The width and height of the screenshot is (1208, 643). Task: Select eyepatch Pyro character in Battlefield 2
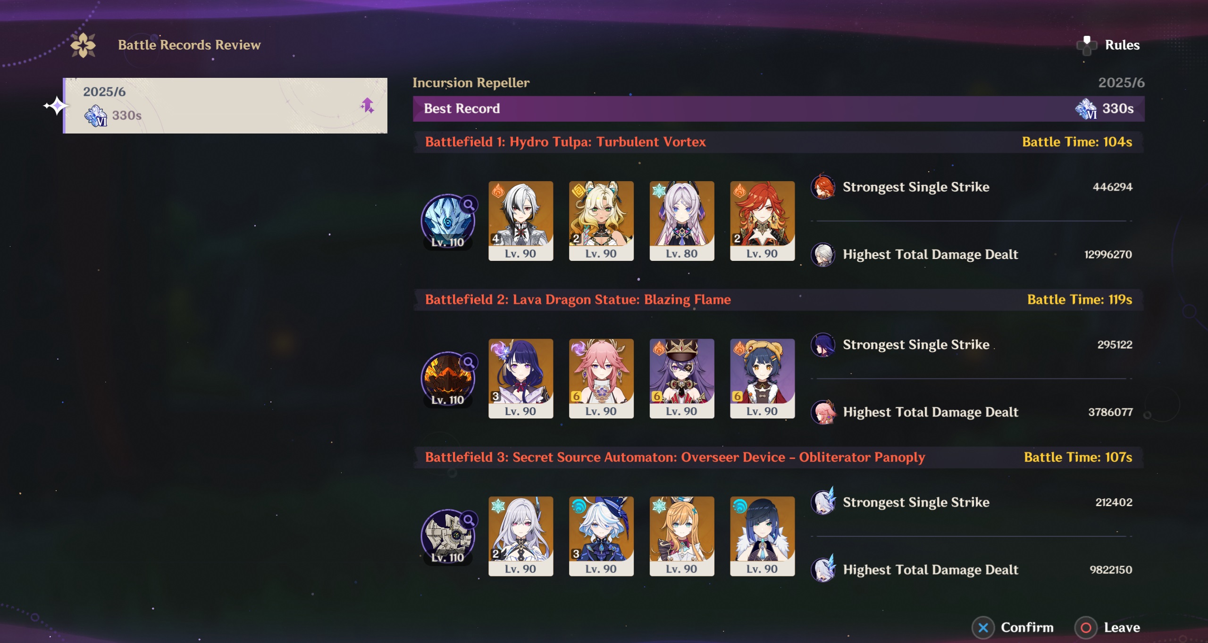(x=682, y=378)
